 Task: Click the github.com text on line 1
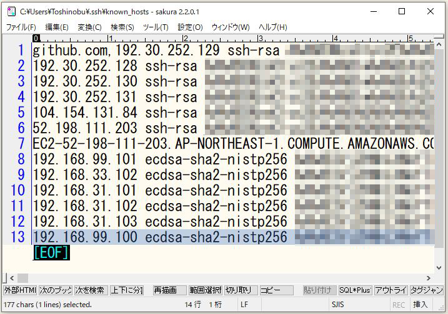click(70, 50)
